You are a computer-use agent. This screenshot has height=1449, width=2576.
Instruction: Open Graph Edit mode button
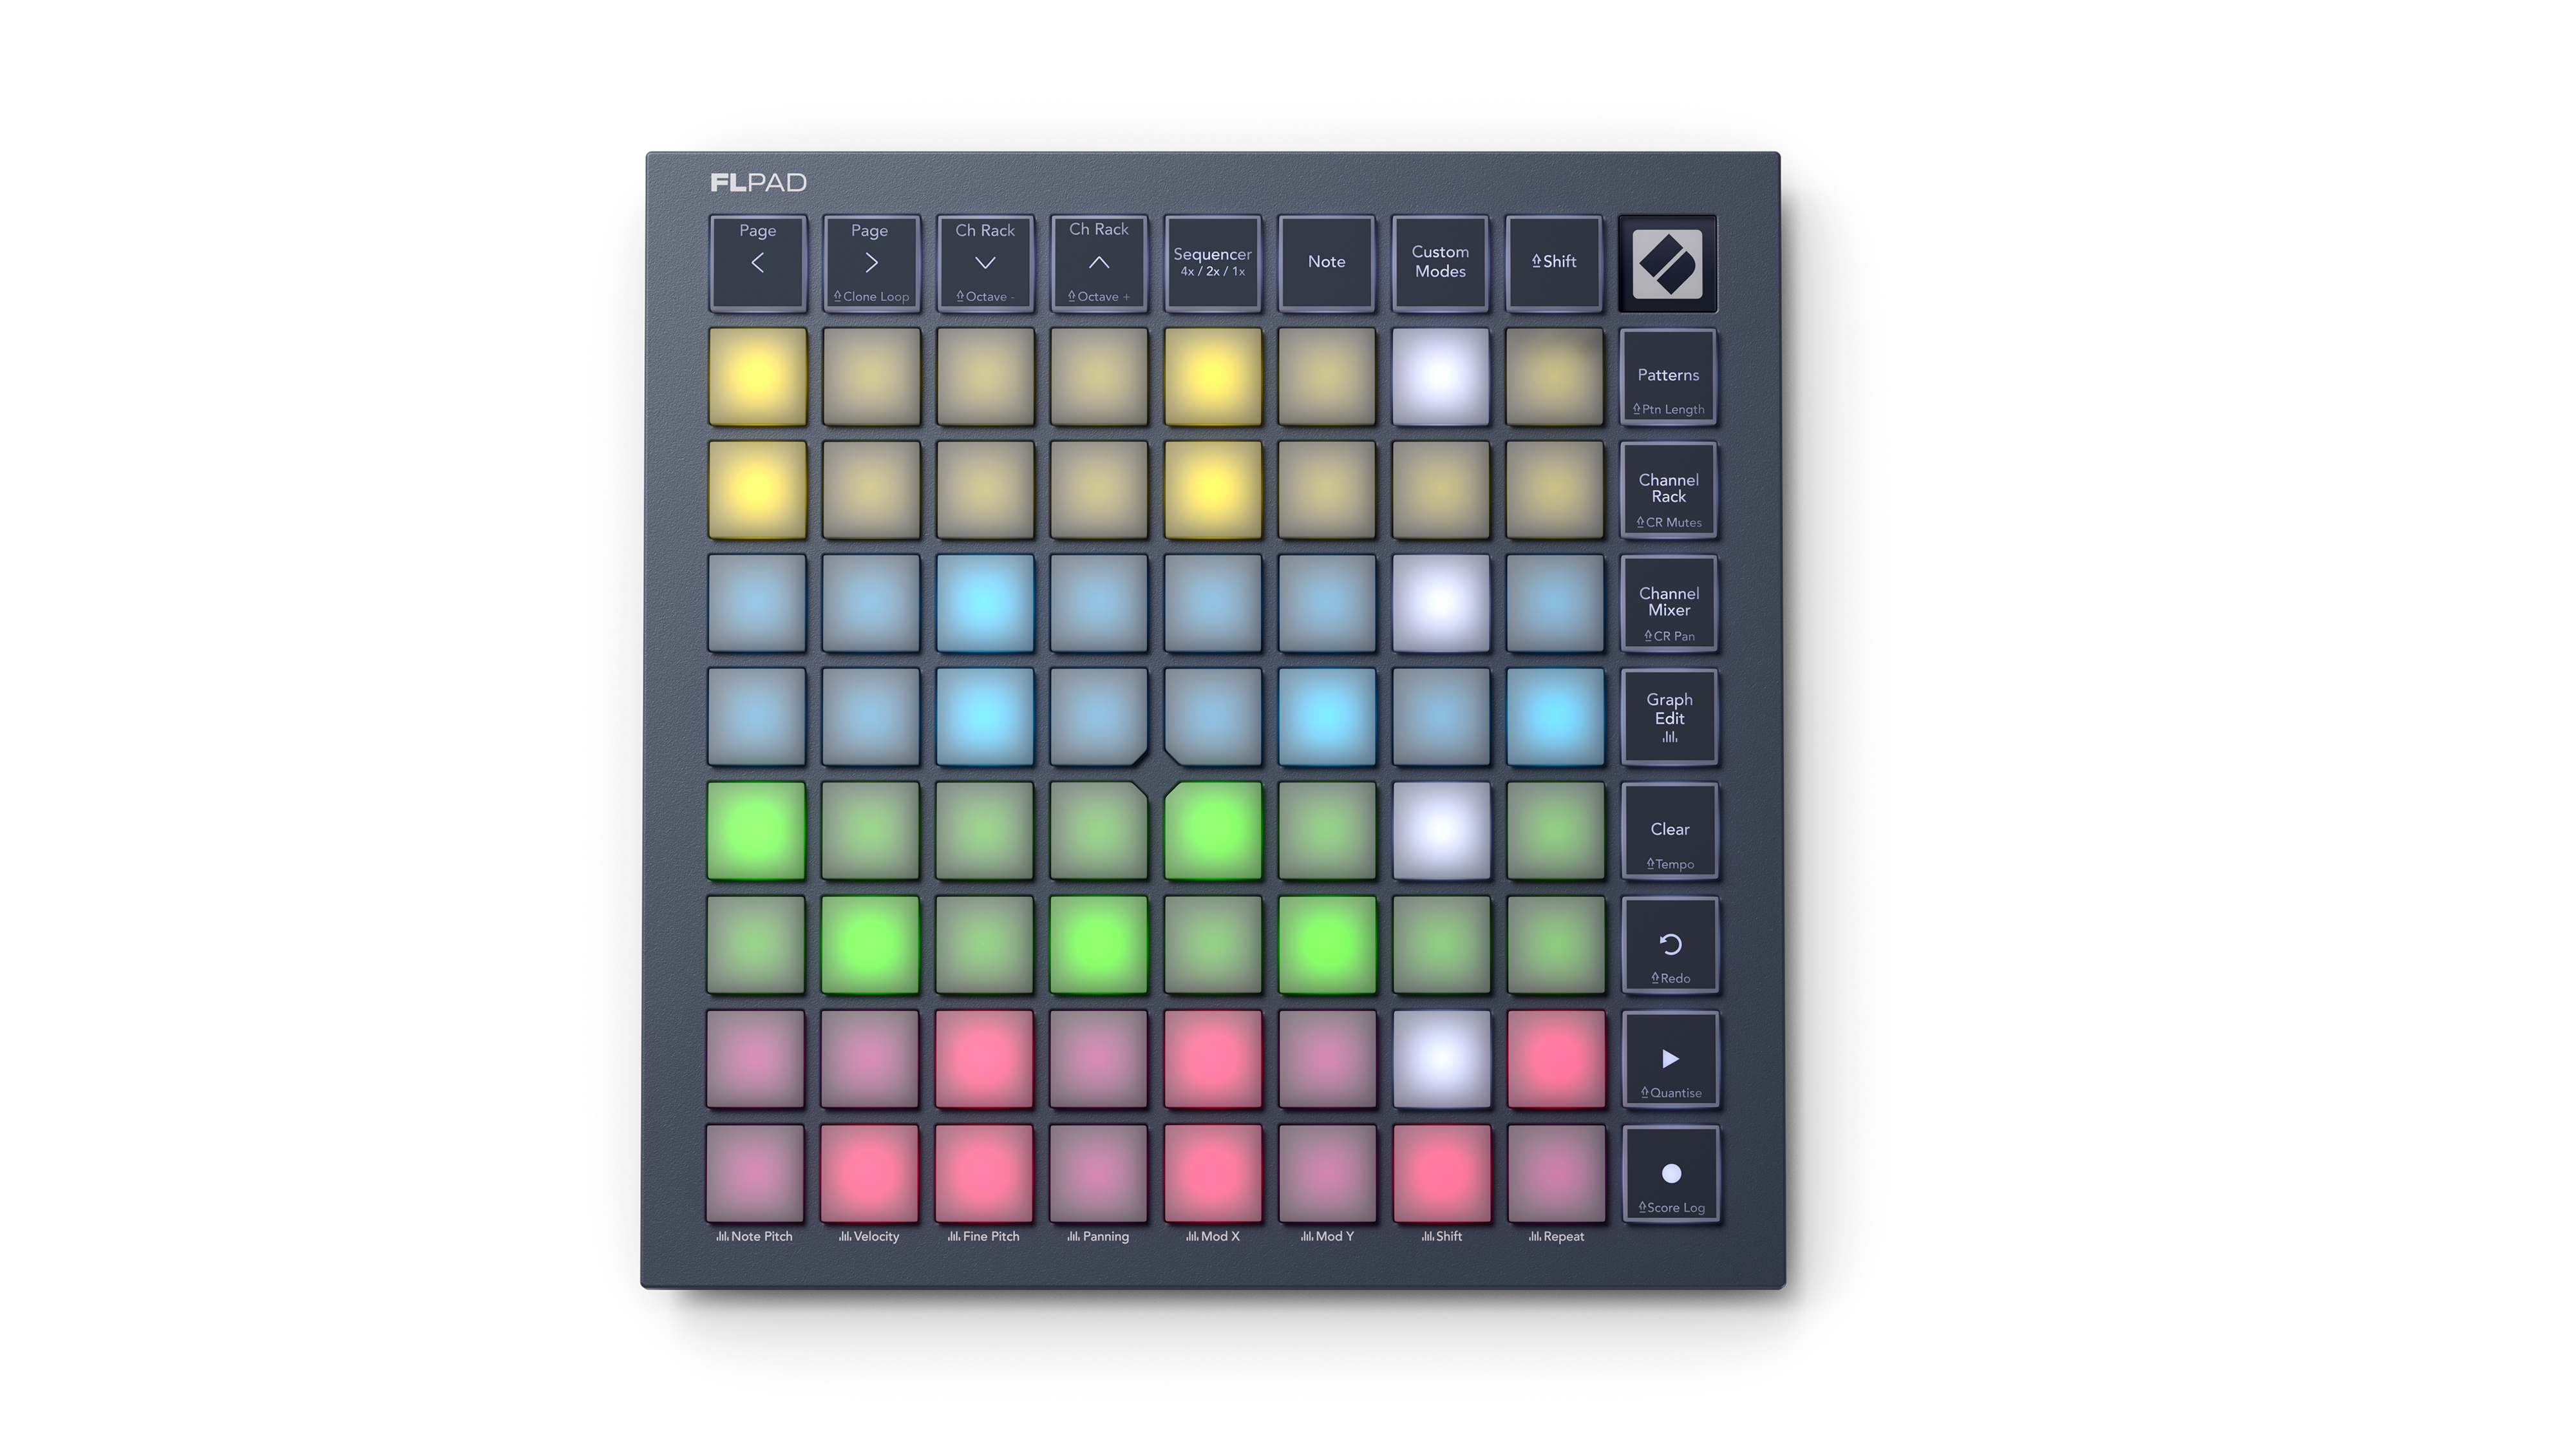[x=1669, y=717]
